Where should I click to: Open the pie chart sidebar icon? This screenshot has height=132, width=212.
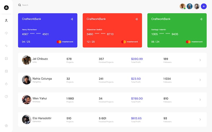point(6,96)
